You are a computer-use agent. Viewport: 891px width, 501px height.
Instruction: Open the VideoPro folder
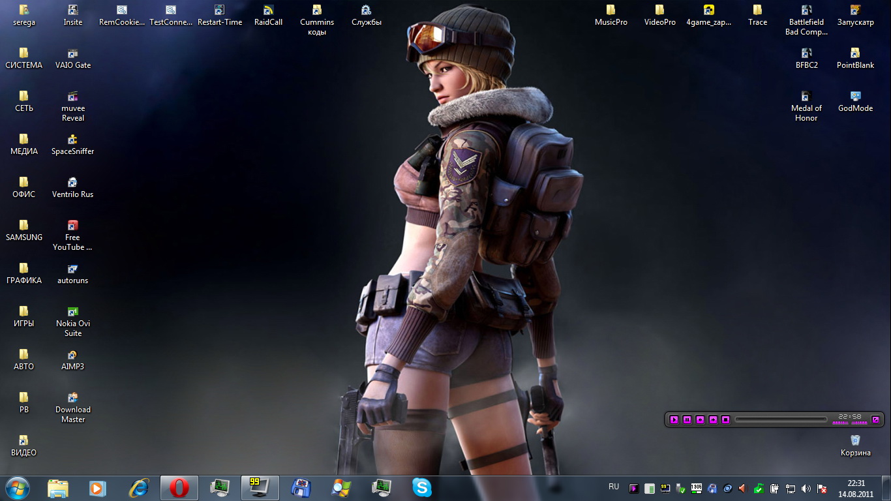(x=660, y=16)
